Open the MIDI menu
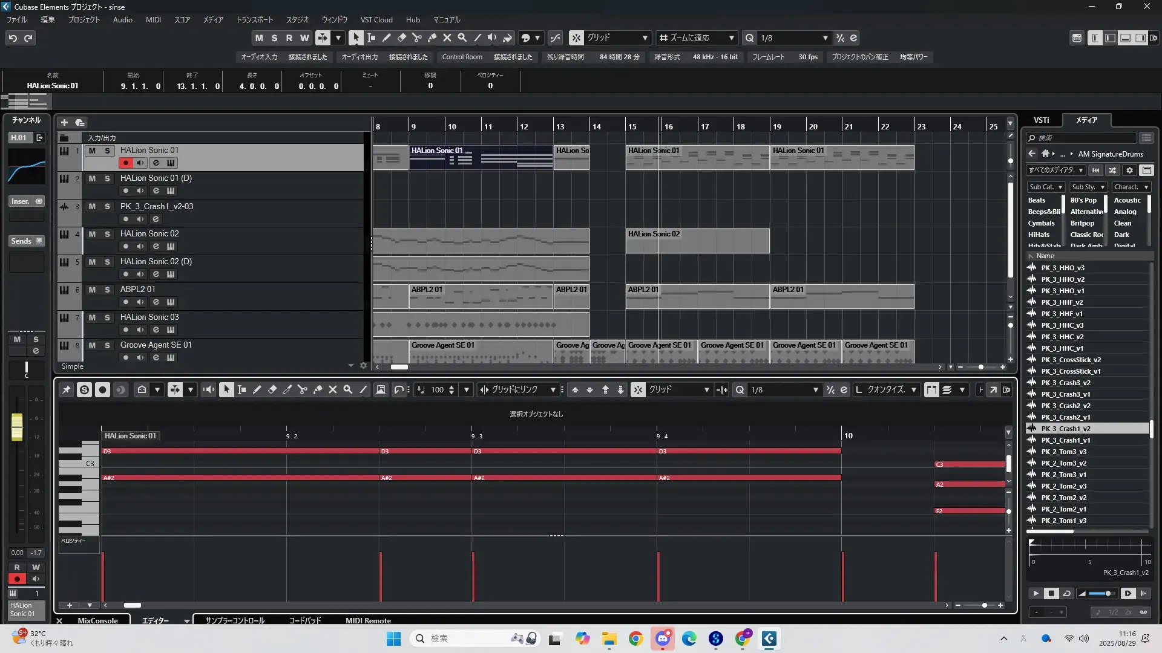 [x=153, y=19]
